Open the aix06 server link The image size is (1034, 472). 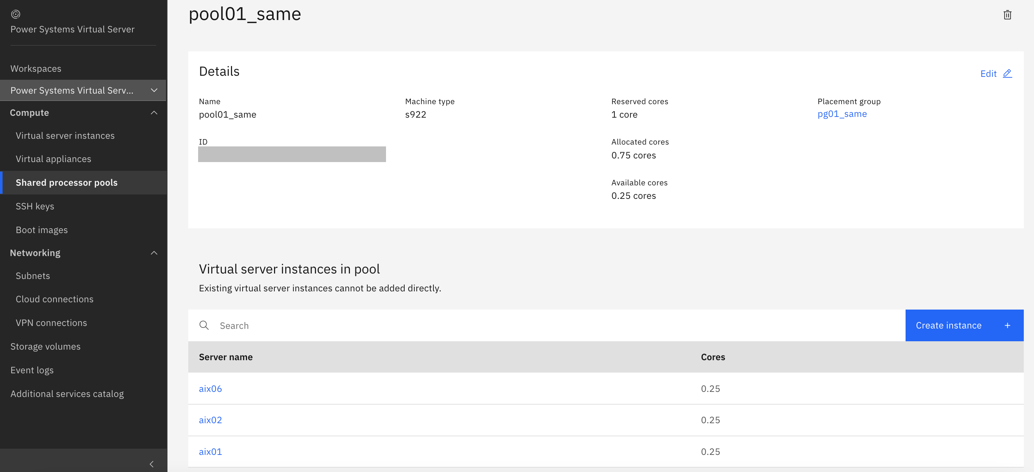pos(210,388)
